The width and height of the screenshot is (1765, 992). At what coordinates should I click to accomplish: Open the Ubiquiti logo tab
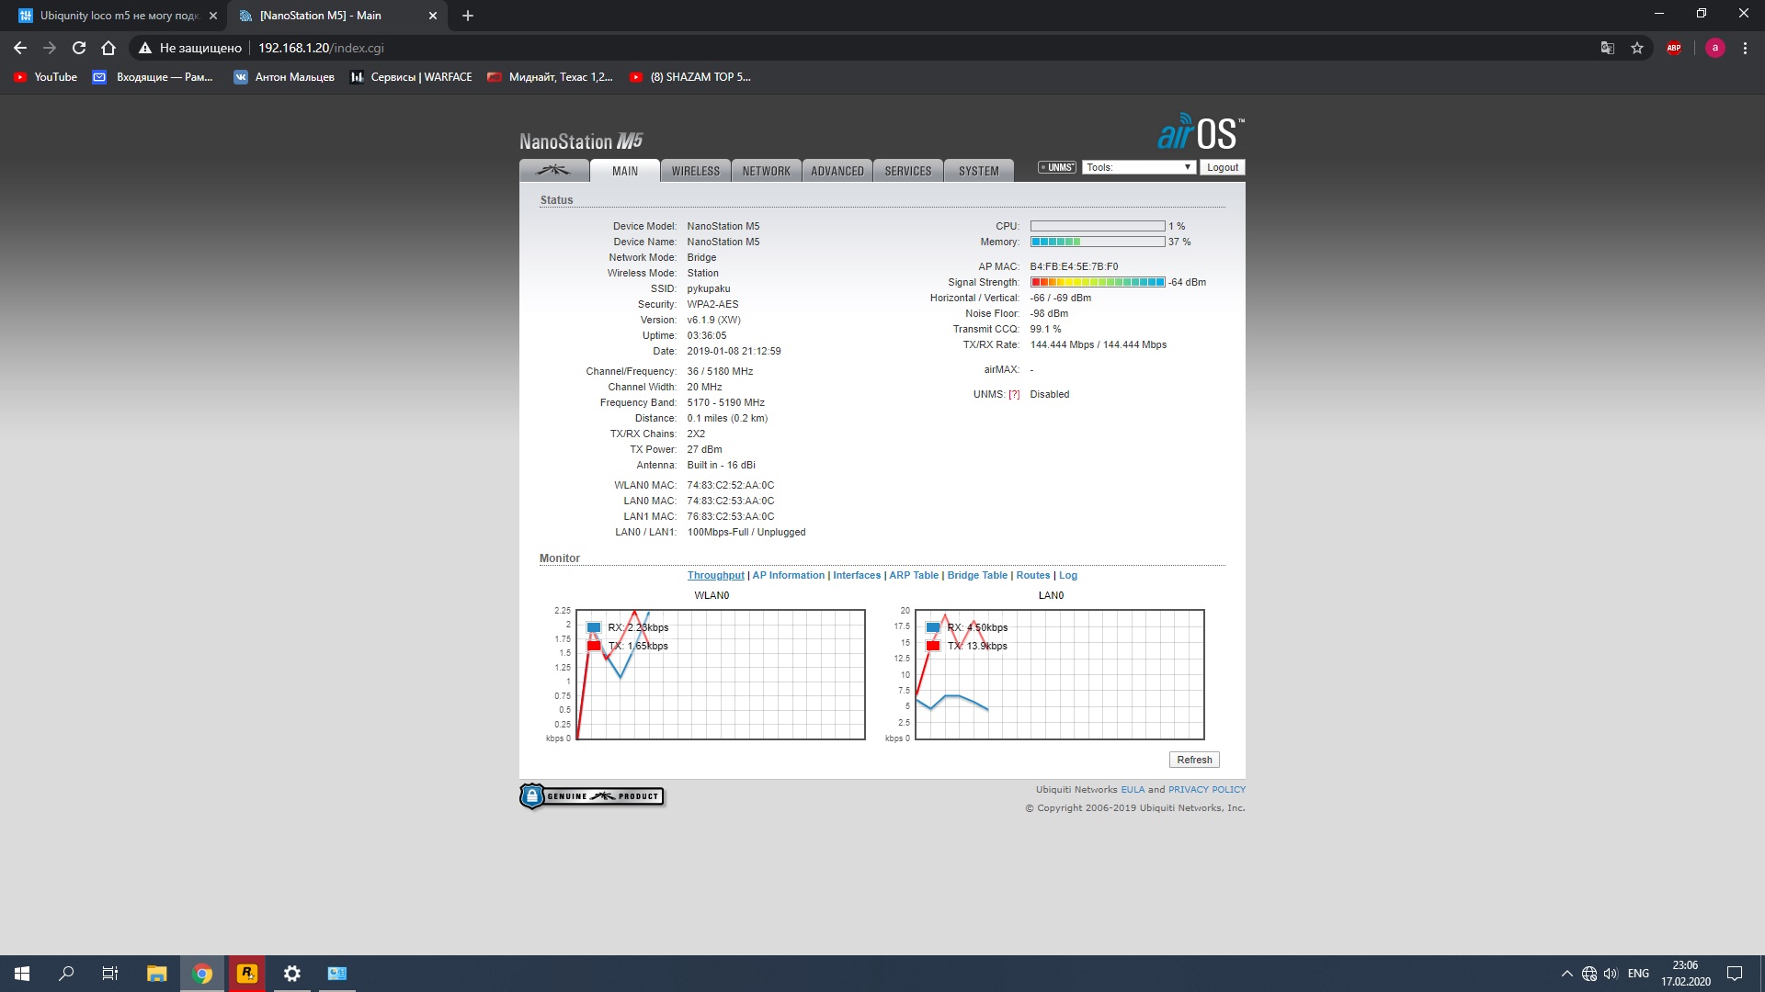[554, 171]
